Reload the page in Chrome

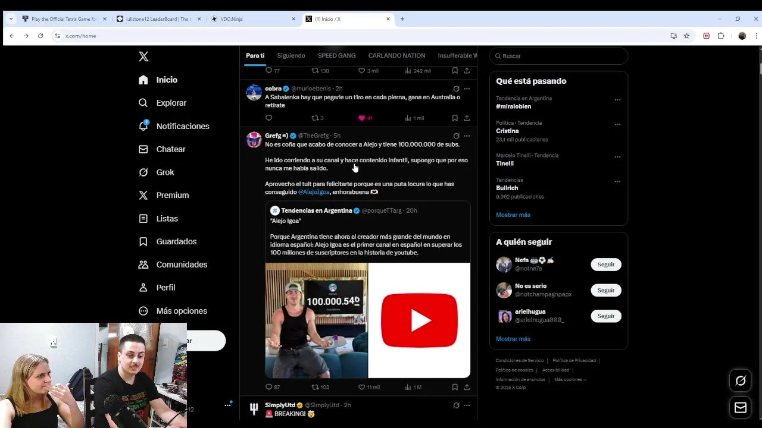click(40, 36)
